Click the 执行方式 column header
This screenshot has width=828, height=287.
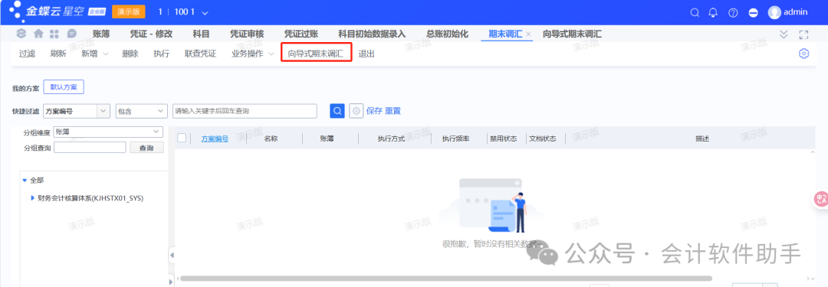(391, 139)
